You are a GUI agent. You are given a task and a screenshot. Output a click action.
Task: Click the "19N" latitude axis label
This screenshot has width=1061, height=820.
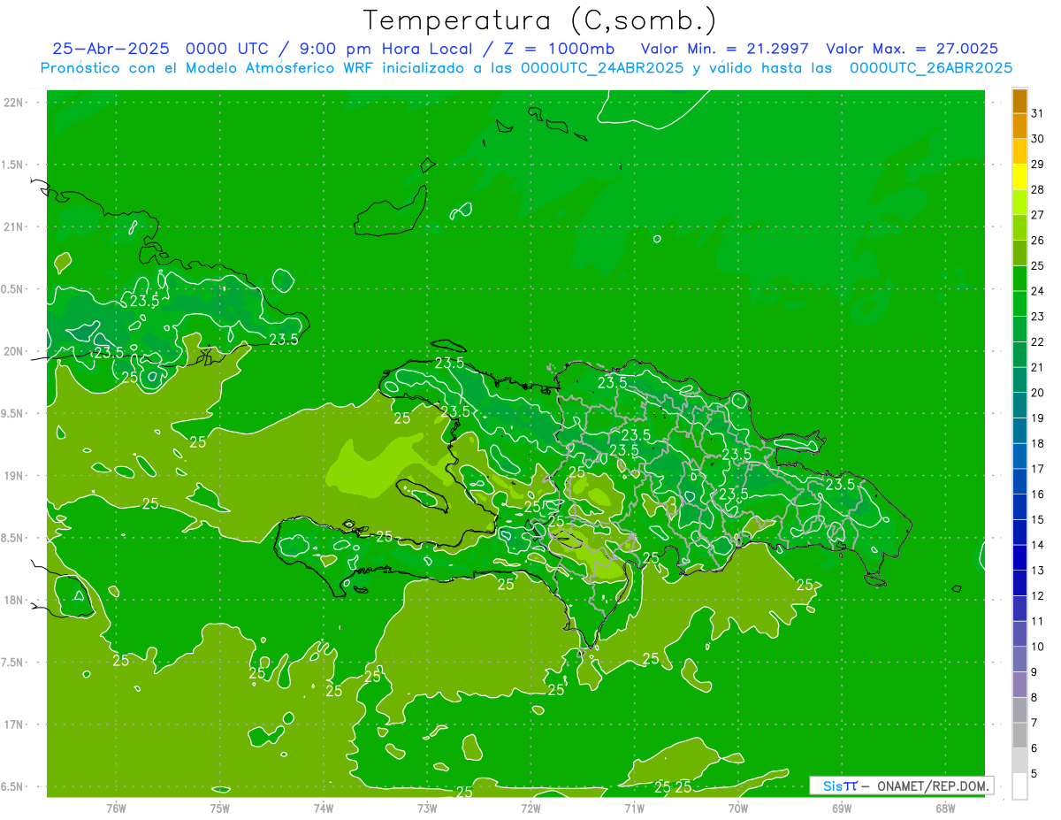pos(14,475)
